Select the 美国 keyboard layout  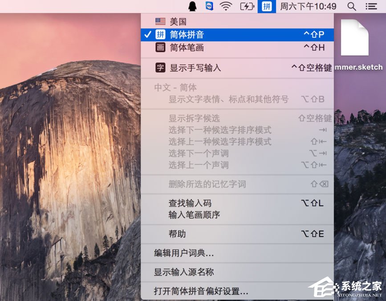(x=178, y=20)
